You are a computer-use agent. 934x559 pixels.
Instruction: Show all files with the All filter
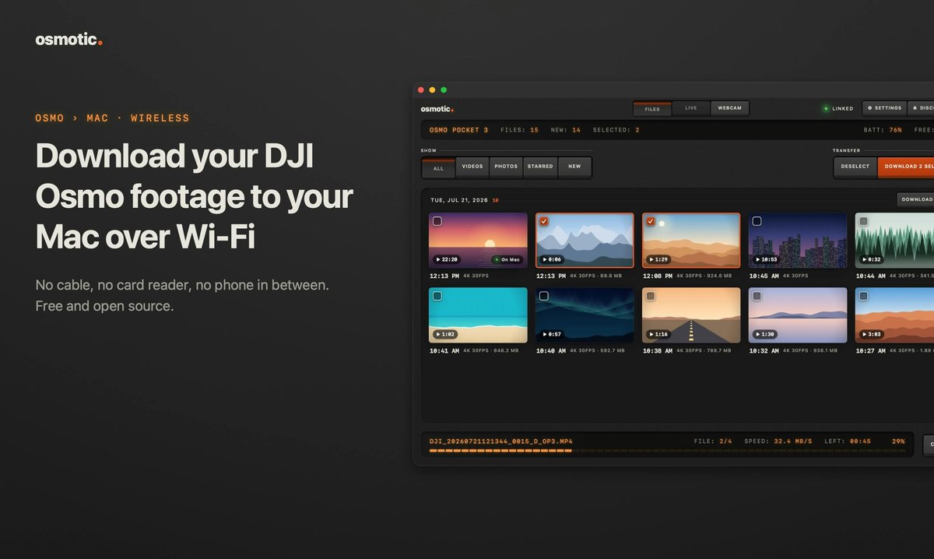[x=438, y=167]
